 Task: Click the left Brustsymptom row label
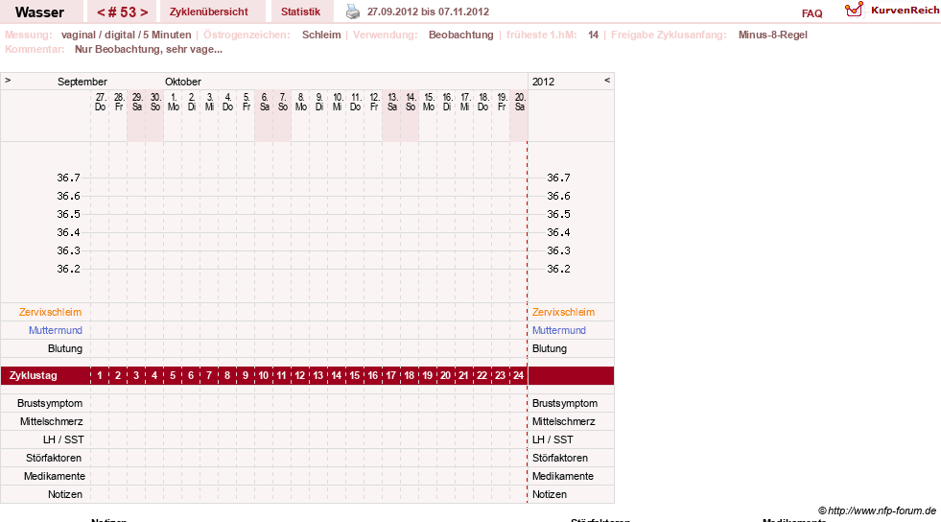[x=50, y=403]
